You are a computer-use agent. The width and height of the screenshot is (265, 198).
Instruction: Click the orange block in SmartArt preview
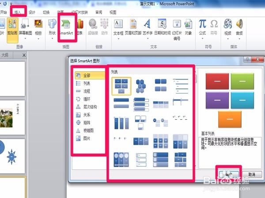pos(230,119)
